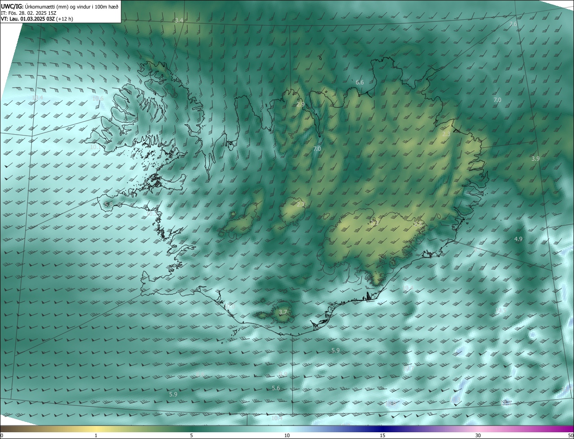This screenshot has width=574, height=439.
Task: Click the 5.9 label south of the coast
Action: click(335, 350)
